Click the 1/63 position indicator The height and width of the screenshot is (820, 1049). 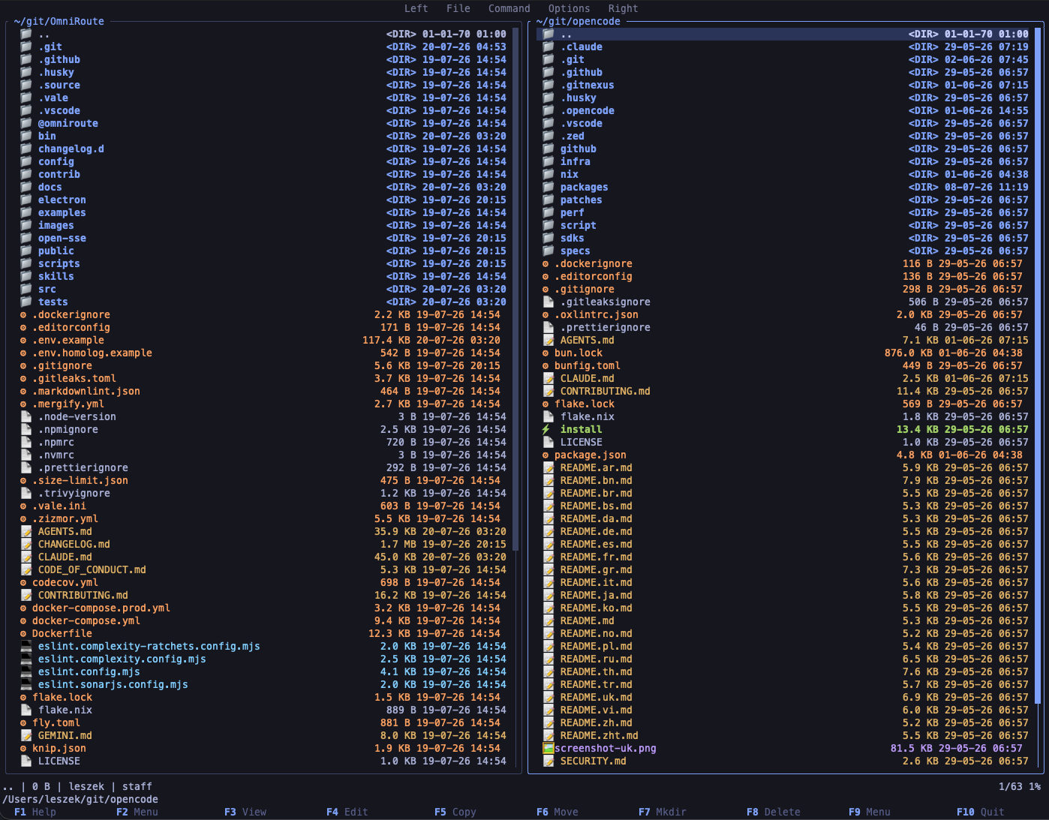coord(1011,786)
